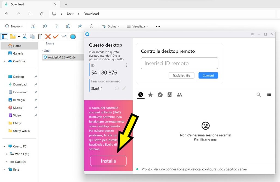Click the Cut scissors in command bar
The width and height of the screenshot is (280, 182).
33,26
